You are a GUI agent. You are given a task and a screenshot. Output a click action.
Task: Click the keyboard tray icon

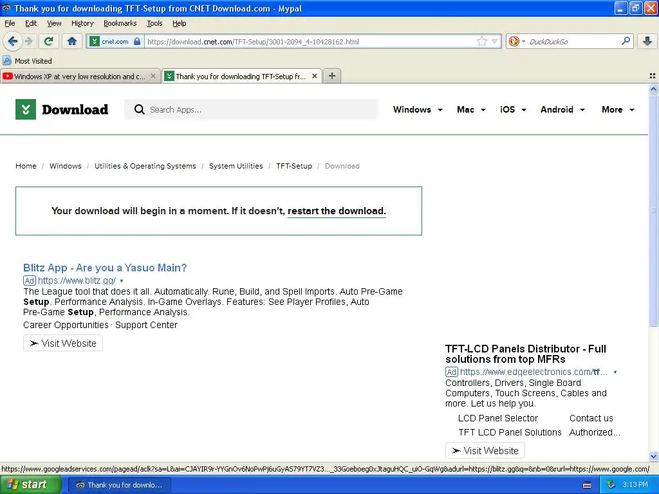tap(587, 485)
